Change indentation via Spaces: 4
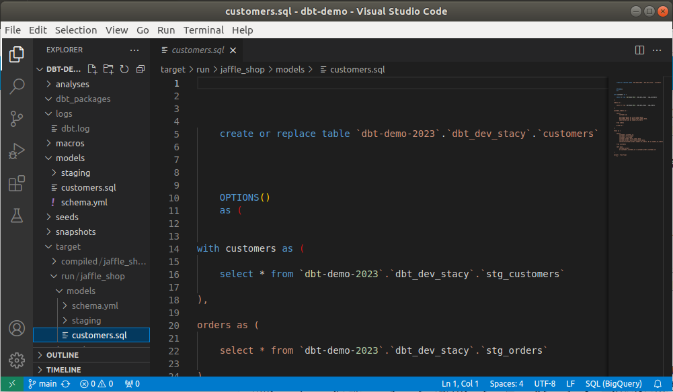Screen dimensions: 673x392 pos(506,384)
